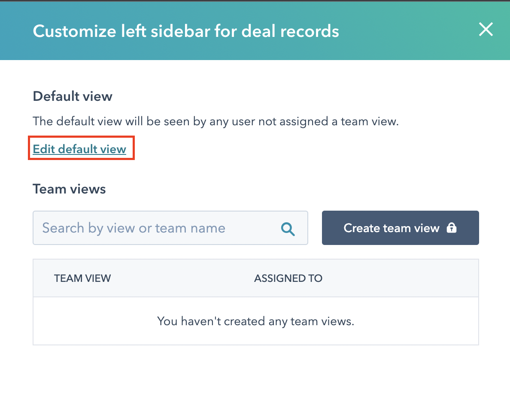Click the 'Customize left sidebar for deal records' title
This screenshot has height=405, width=510.
(186, 31)
